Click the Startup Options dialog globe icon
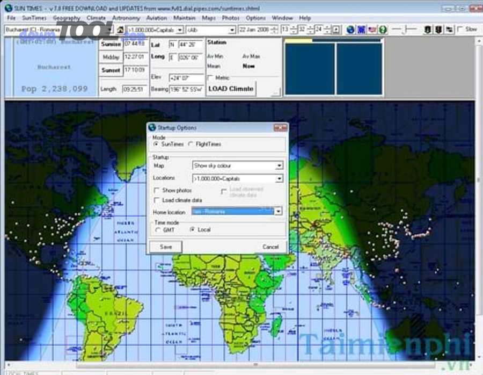 click(x=152, y=127)
